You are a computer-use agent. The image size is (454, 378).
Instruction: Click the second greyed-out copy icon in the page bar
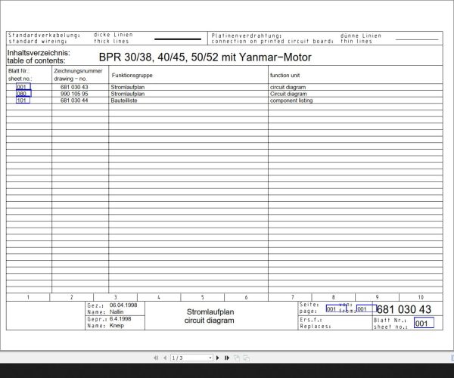coord(247,358)
